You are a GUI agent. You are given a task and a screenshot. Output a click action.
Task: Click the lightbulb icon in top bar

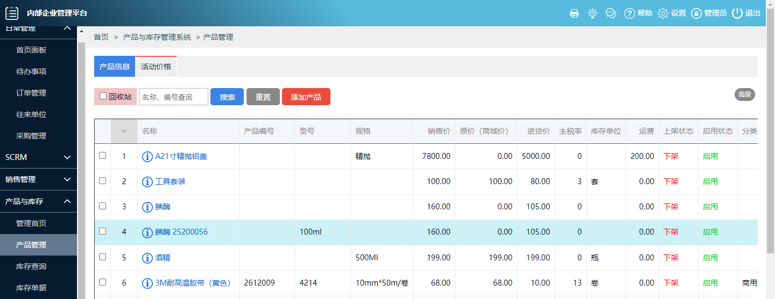pos(593,13)
